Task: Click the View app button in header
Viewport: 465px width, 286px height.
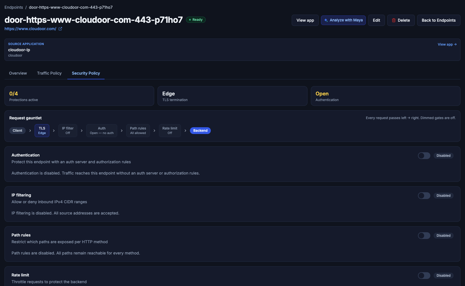Action: pyautogui.click(x=305, y=20)
